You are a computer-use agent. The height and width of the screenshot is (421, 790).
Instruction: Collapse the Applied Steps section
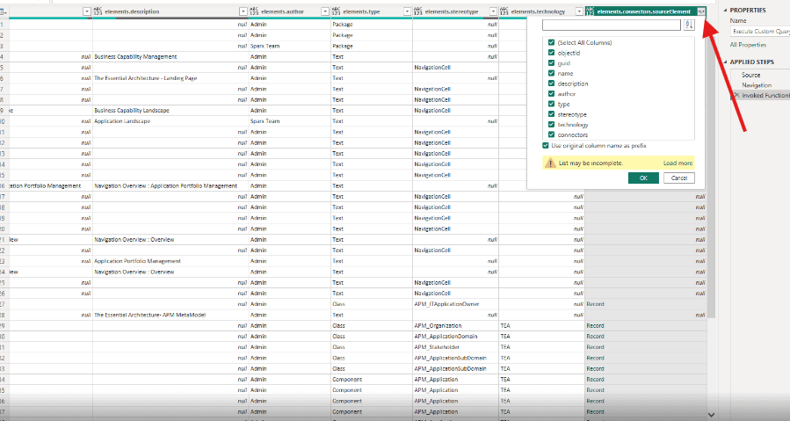[x=725, y=62]
